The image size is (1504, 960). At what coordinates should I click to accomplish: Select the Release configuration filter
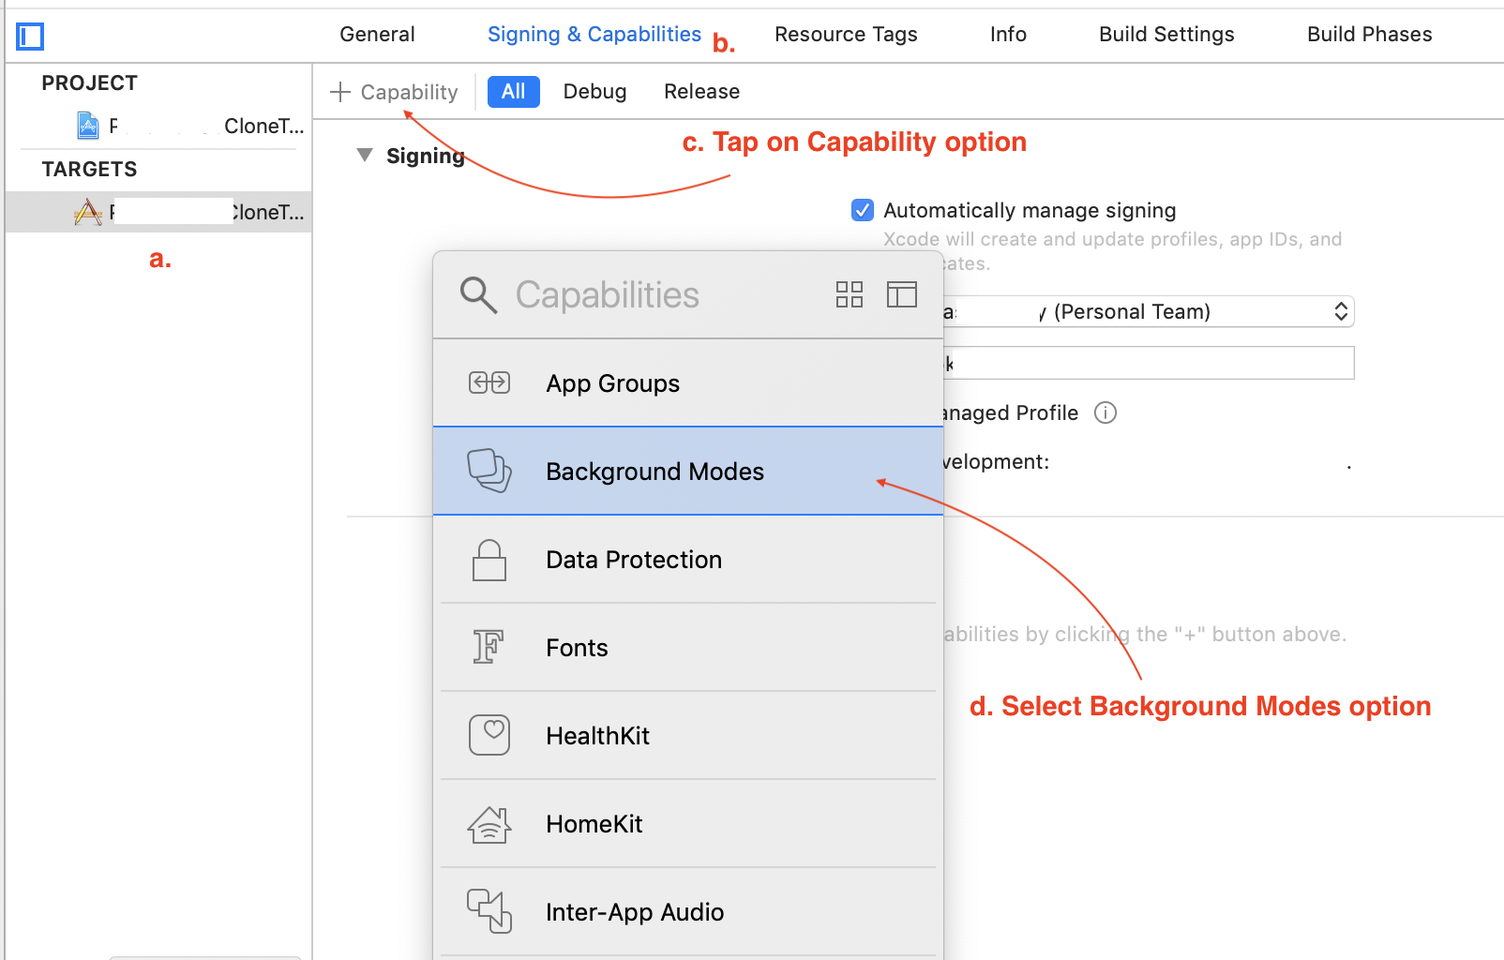coord(702,92)
